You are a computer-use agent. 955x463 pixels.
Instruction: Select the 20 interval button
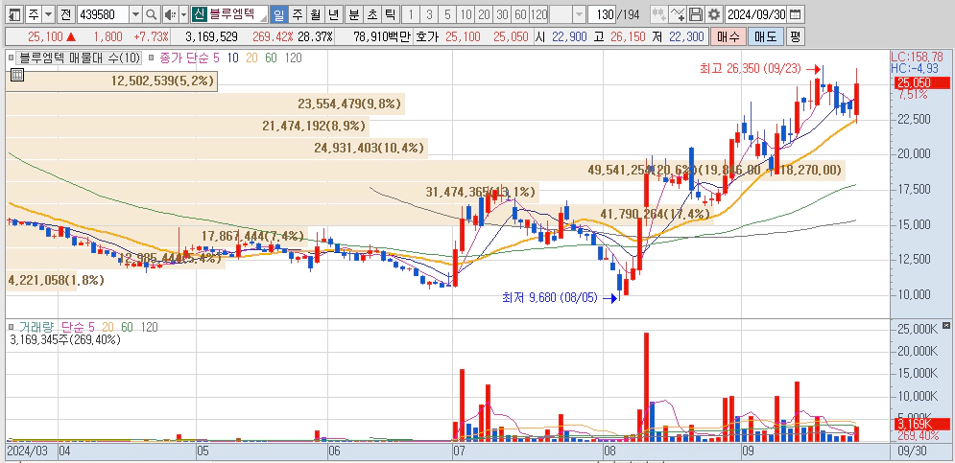click(x=484, y=14)
